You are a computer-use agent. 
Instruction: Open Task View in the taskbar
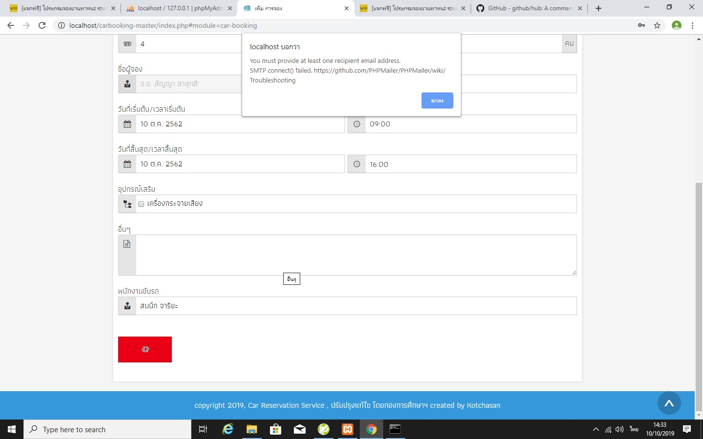click(203, 429)
